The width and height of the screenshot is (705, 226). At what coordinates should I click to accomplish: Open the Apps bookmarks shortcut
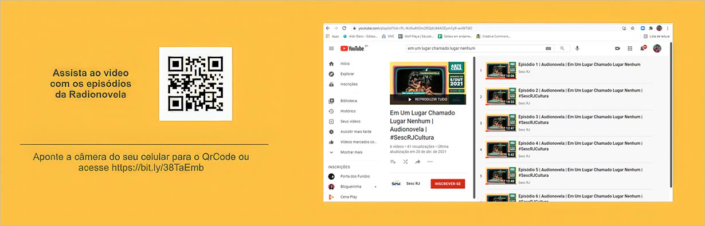(x=332, y=36)
